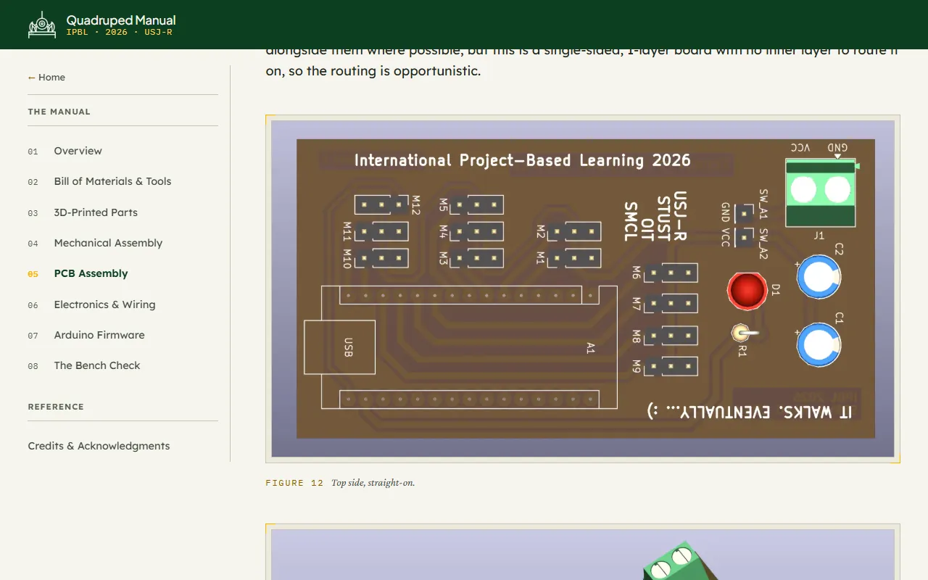Screen dimensions: 928x580
Task: Go back via the Home link
Action: tap(46, 78)
